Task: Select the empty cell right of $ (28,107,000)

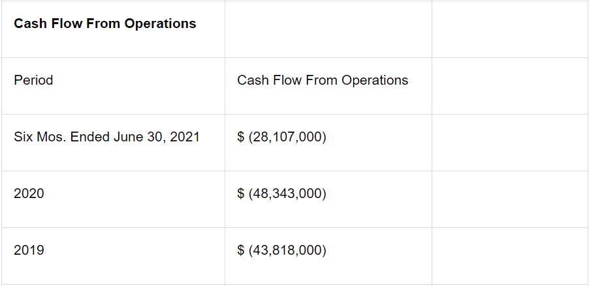Action: point(509,142)
